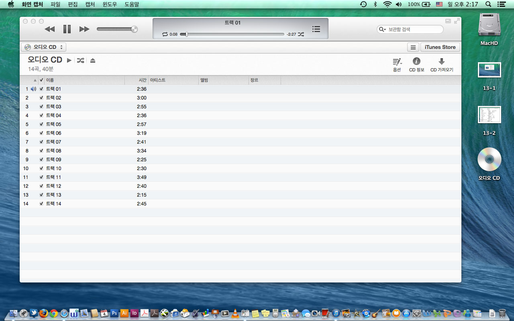514x321 pixels.
Task: Click the iTunes Store button
Action: click(440, 47)
